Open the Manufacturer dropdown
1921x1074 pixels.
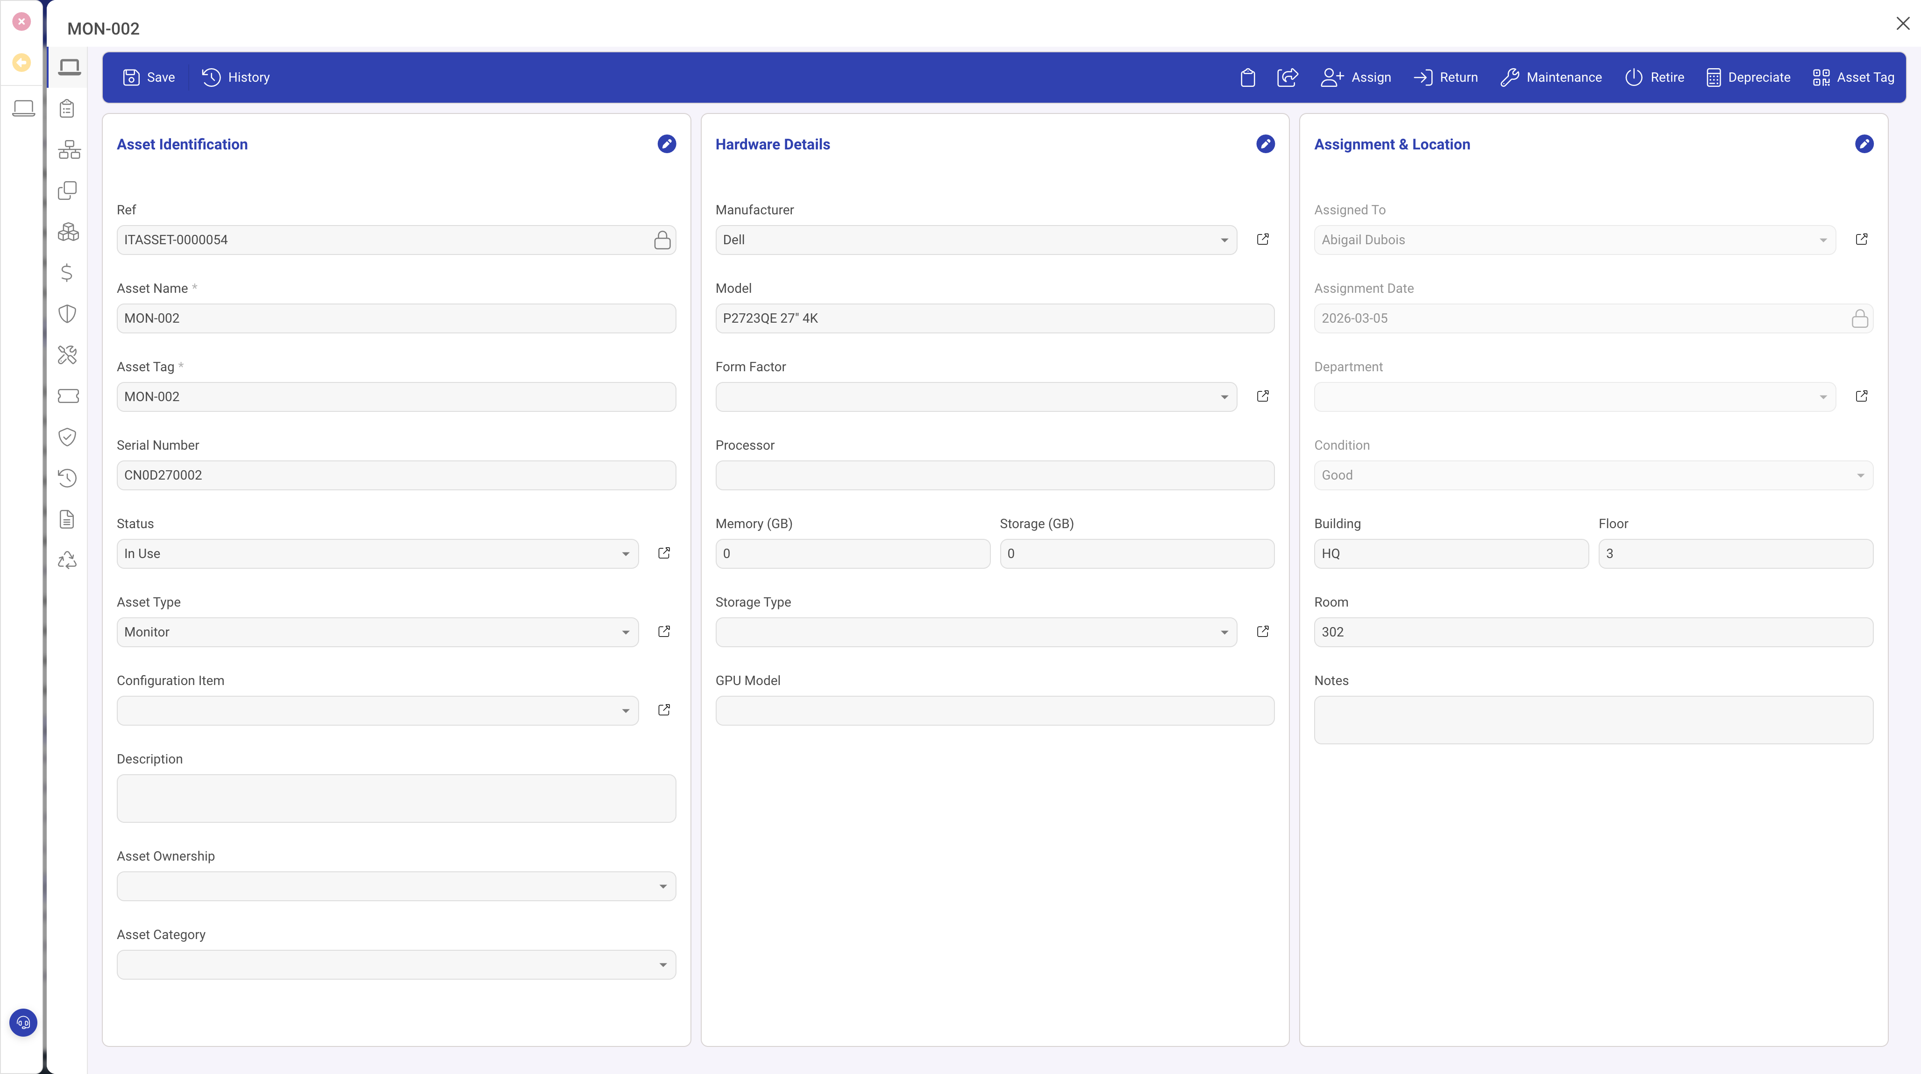coord(1224,239)
